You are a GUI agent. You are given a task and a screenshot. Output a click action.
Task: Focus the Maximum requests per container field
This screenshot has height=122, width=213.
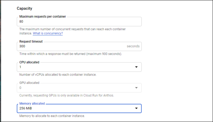[x=79, y=22]
